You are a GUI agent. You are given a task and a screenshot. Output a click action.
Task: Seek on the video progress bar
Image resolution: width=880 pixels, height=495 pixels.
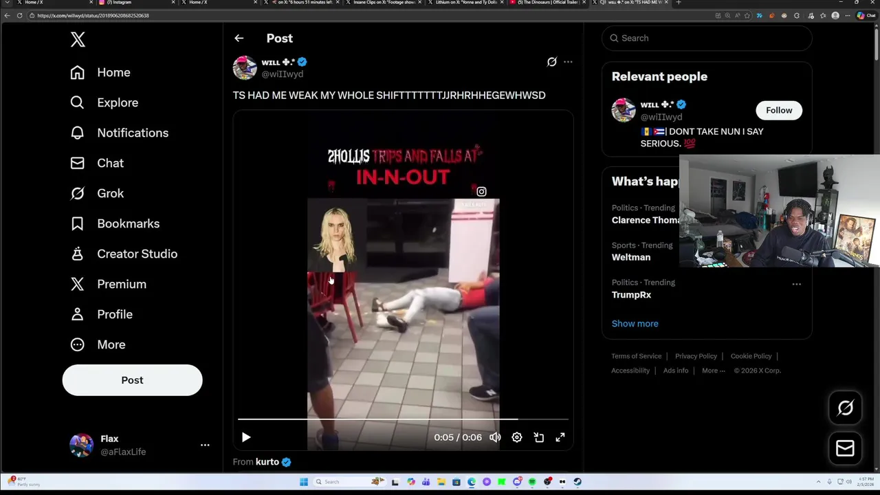[x=403, y=419]
